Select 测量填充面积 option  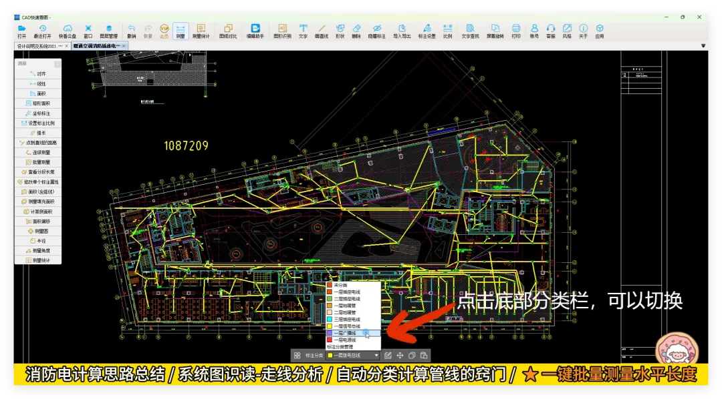click(37, 202)
